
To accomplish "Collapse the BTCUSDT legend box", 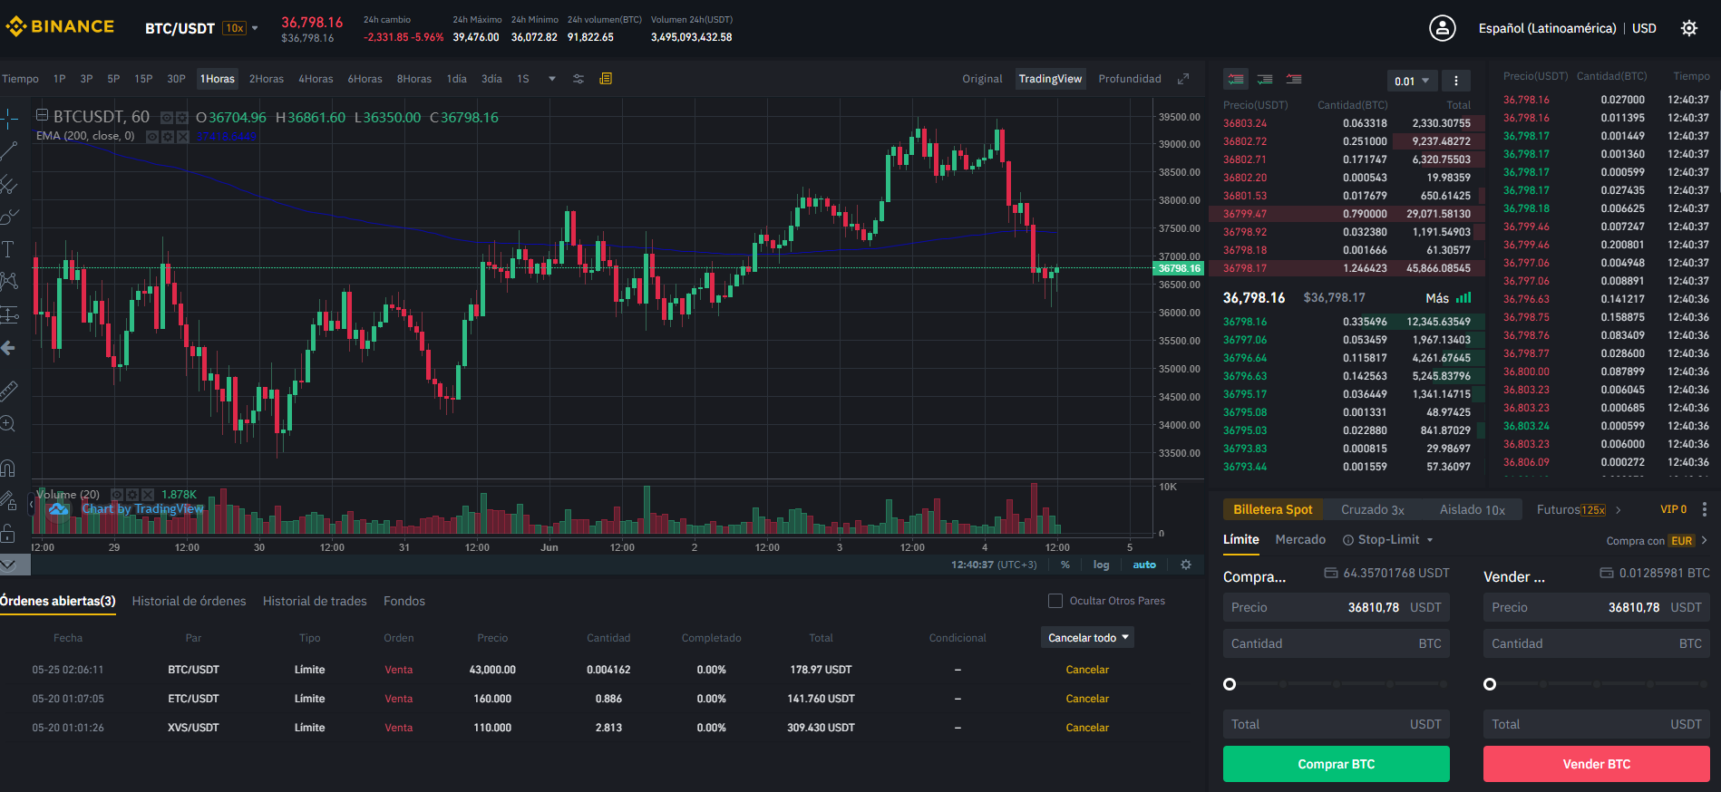I will (42, 115).
